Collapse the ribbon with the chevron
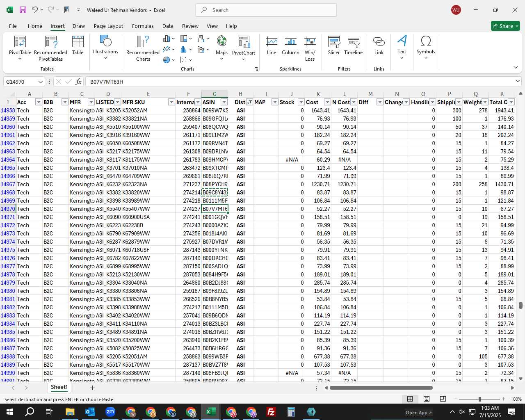Viewport: 525px width, 420px height. pos(516,67)
